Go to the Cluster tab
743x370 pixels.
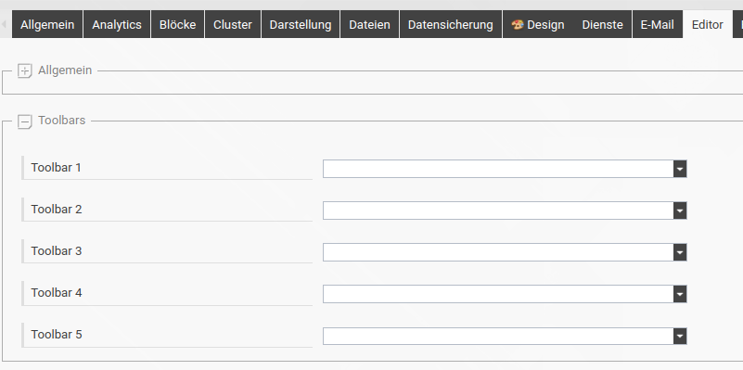point(233,24)
